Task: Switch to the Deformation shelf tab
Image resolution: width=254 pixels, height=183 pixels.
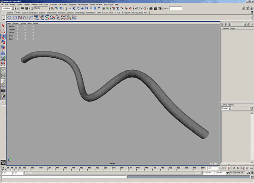Action: (52, 12)
